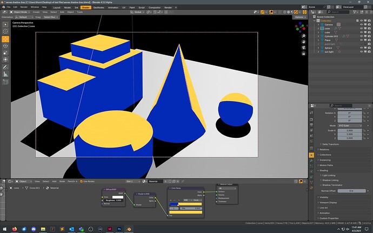Screen dimensions: 373x233
Task: Expand the Light Linking subpanel
Action: pos(329,175)
